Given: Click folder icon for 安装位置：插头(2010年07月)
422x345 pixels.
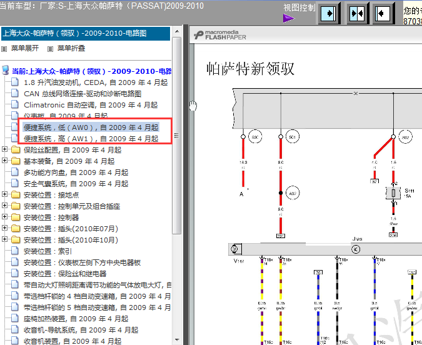Looking at the screenshot, I should pos(16,229).
